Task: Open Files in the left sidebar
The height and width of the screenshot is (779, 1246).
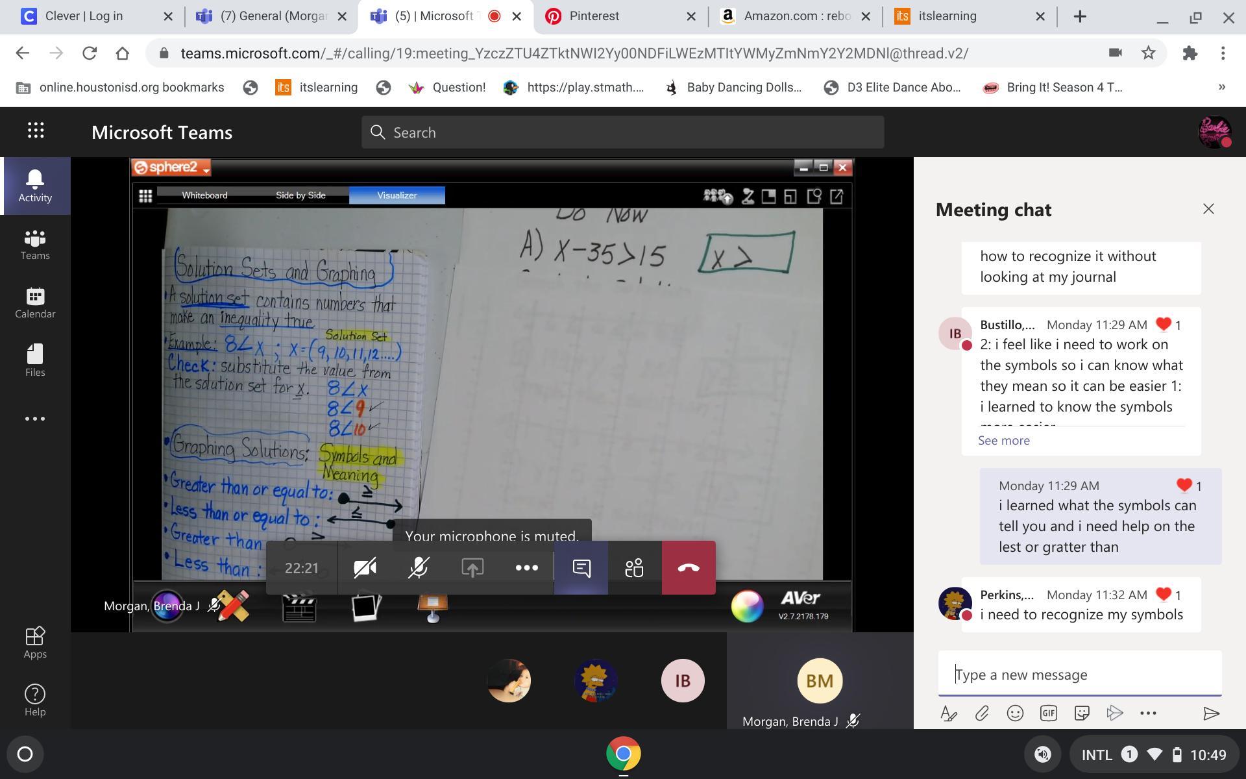Action: point(35,360)
